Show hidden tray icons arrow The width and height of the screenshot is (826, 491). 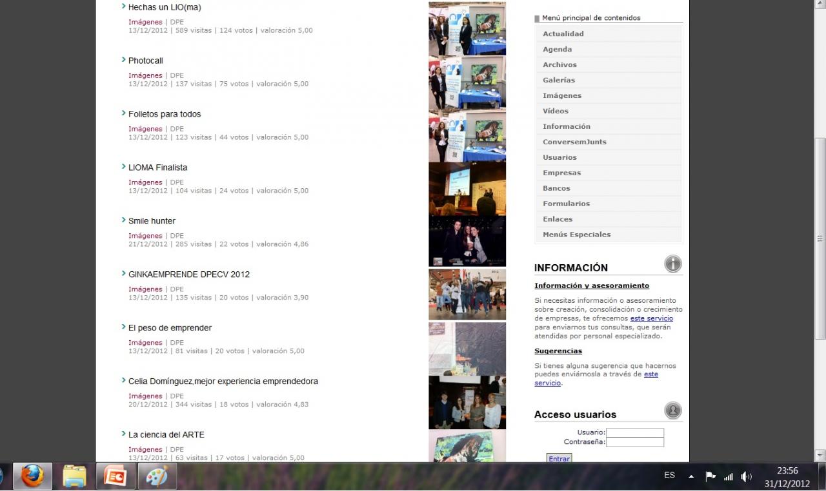[x=691, y=477]
